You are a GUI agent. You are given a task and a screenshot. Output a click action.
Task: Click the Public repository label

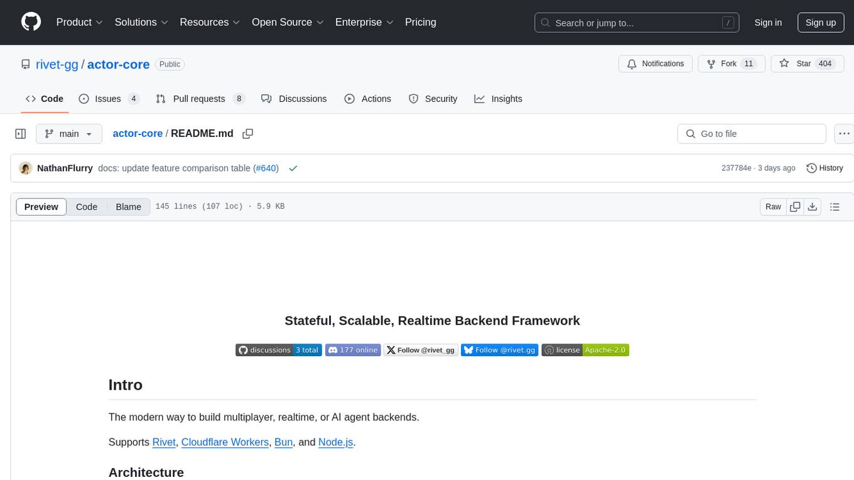point(170,64)
